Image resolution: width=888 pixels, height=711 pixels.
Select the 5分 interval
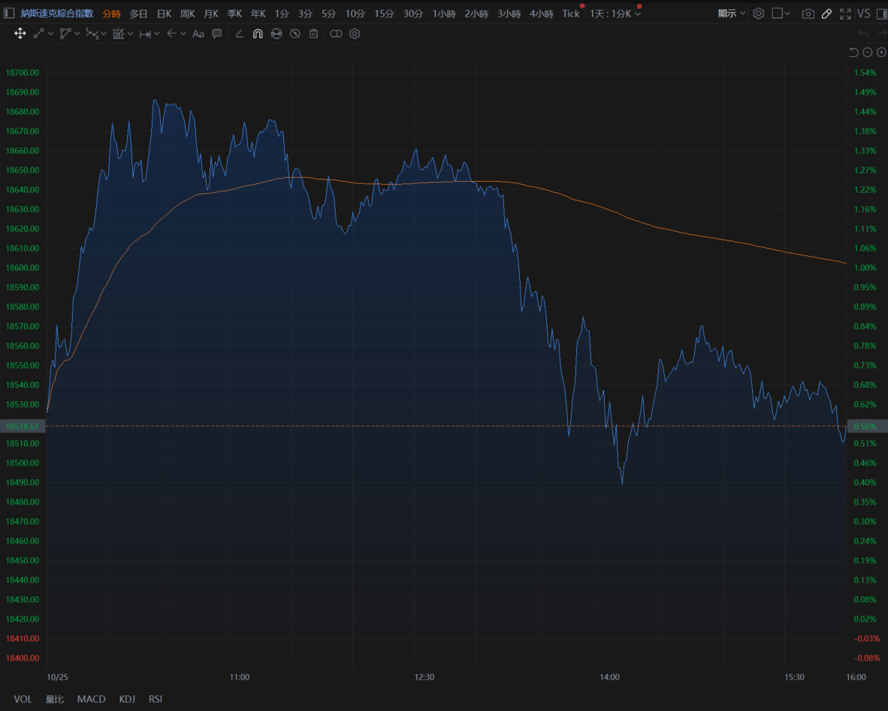(328, 14)
